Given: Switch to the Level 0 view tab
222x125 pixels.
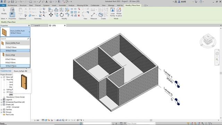Looking at the screenshot, I should pos(37,25).
